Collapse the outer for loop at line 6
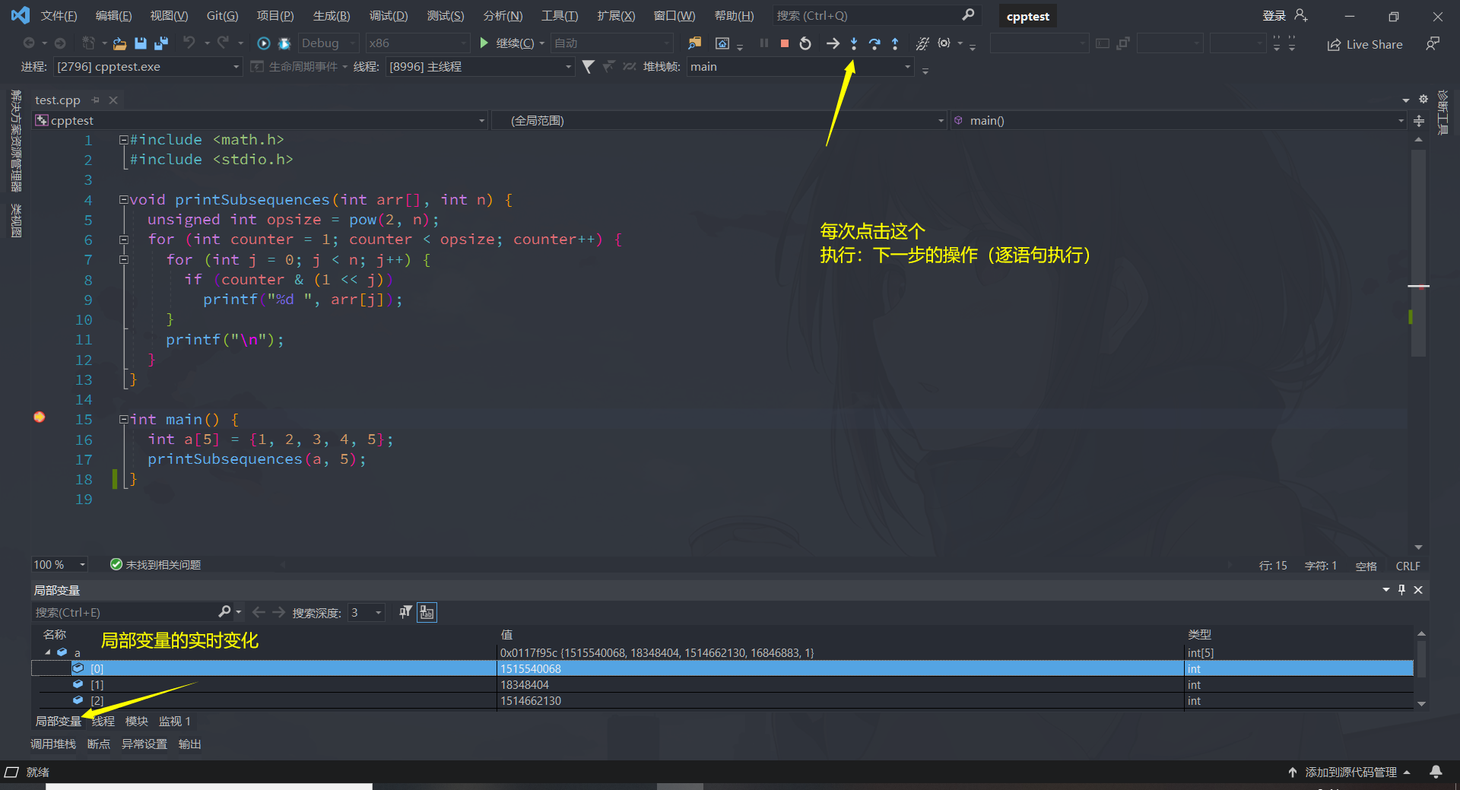1460x790 pixels. click(123, 240)
